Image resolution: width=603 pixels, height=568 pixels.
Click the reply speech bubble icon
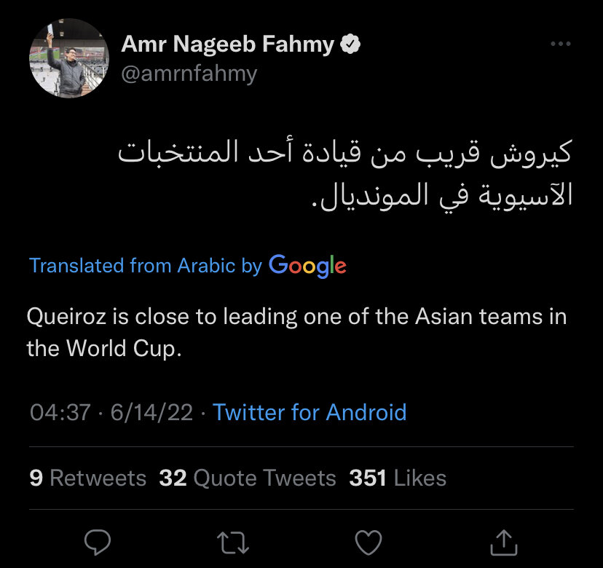point(98,542)
